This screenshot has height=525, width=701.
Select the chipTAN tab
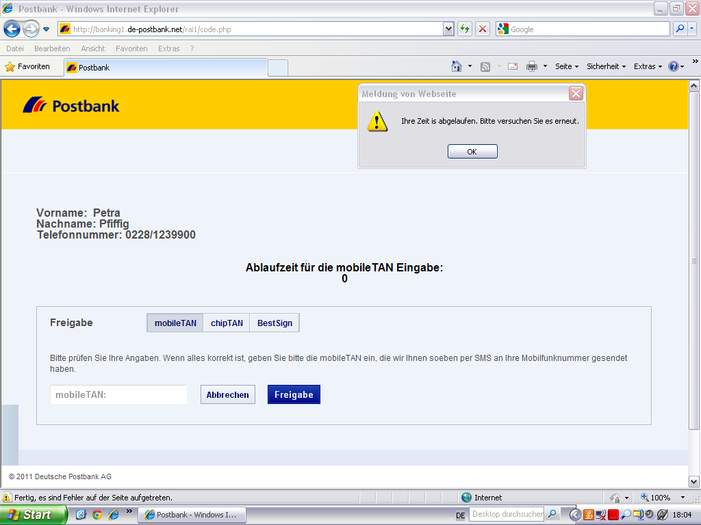(x=227, y=323)
